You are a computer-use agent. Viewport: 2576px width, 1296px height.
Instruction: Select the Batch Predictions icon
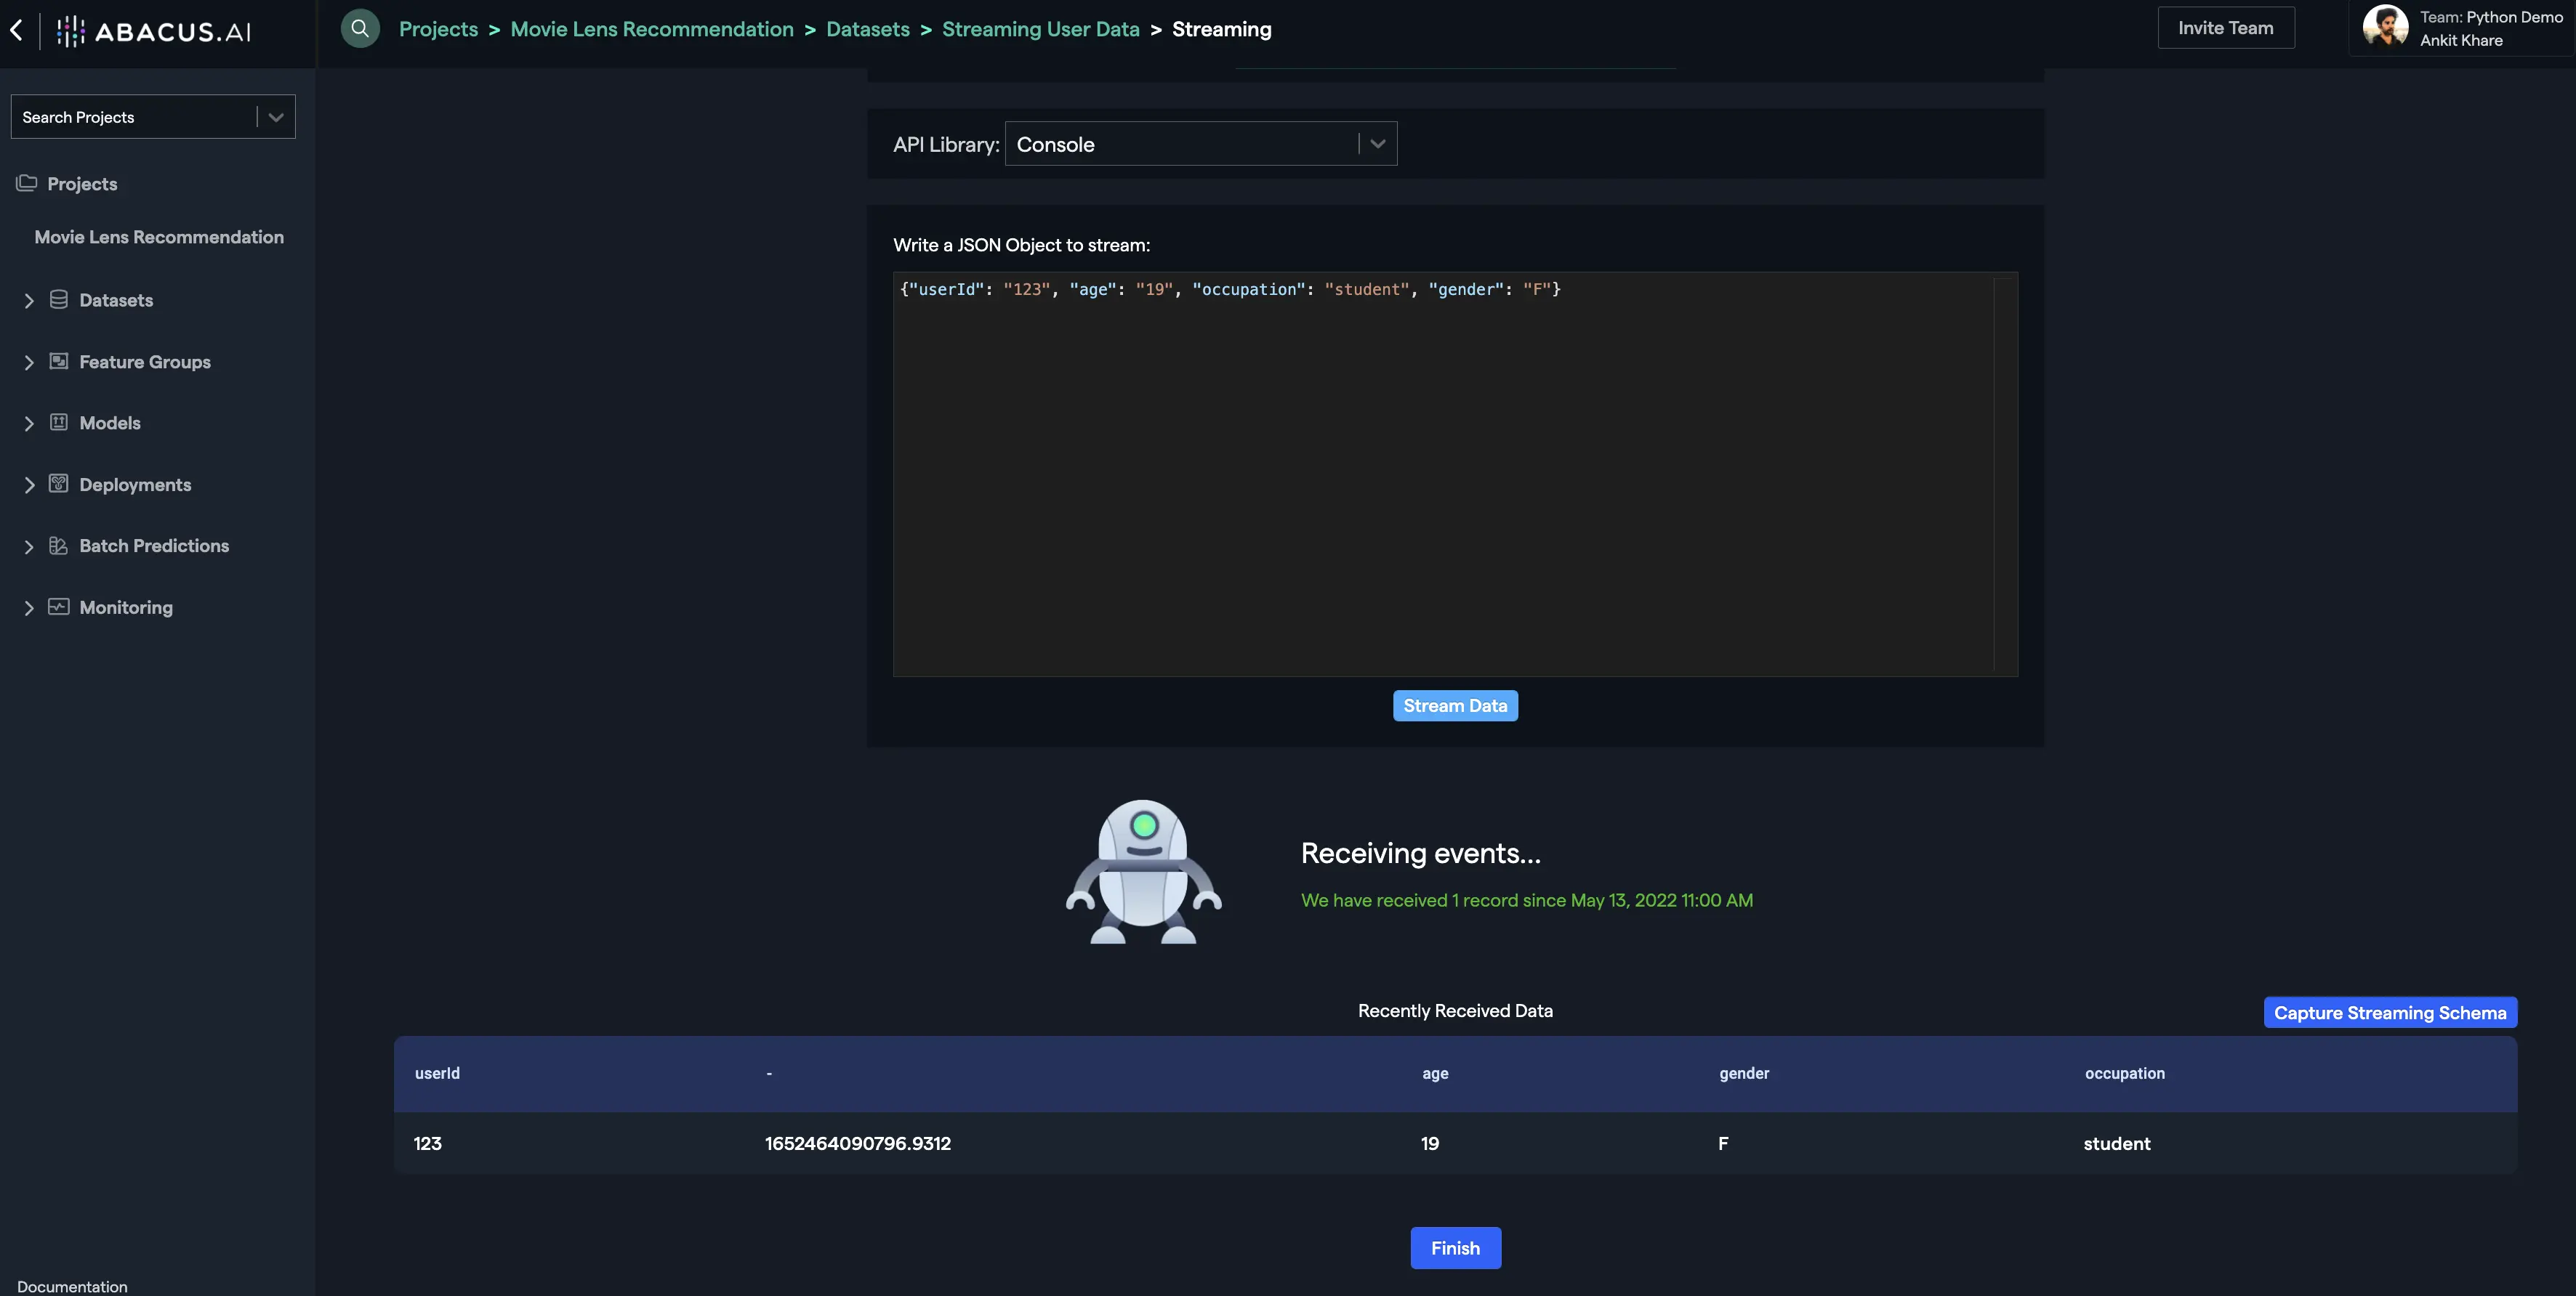point(59,546)
